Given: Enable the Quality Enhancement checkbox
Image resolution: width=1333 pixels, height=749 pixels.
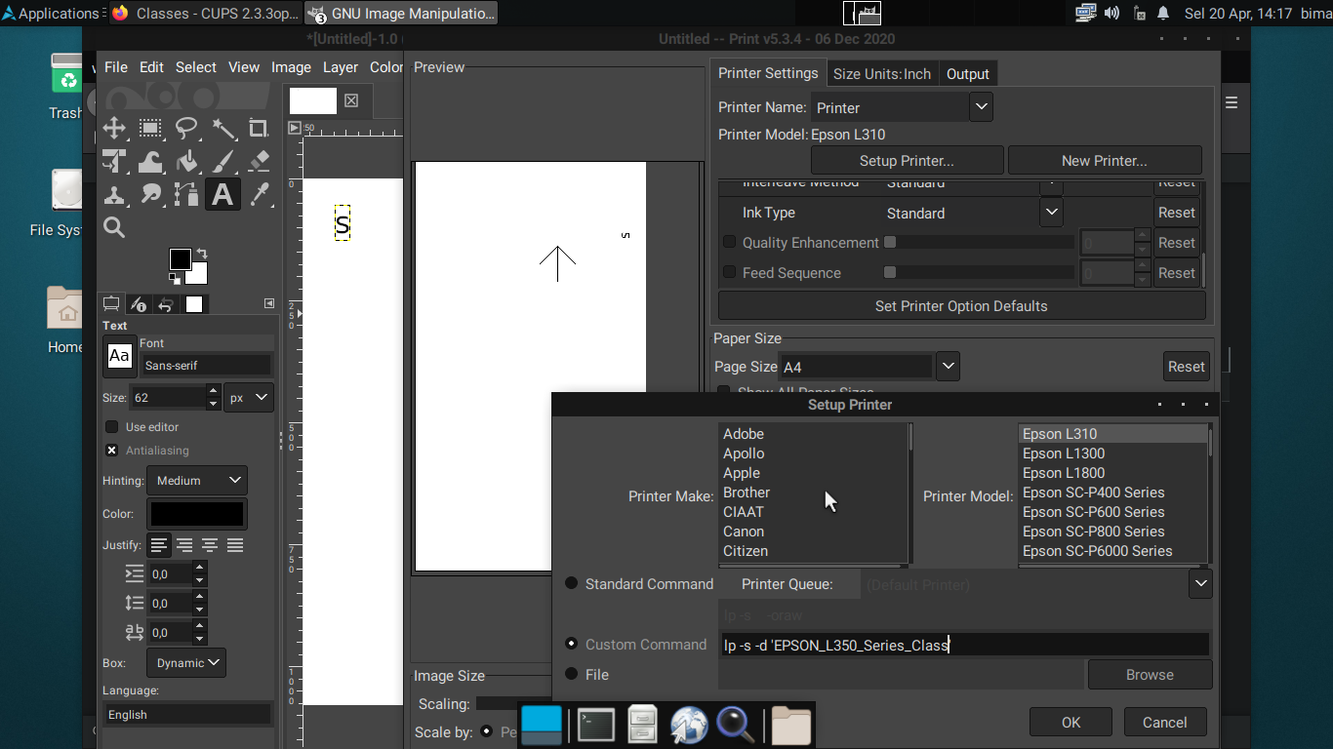Looking at the screenshot, I should (x=729, y=243).
